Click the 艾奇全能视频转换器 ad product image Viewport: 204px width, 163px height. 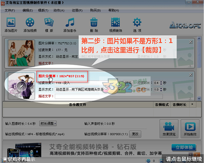[24, 150]
